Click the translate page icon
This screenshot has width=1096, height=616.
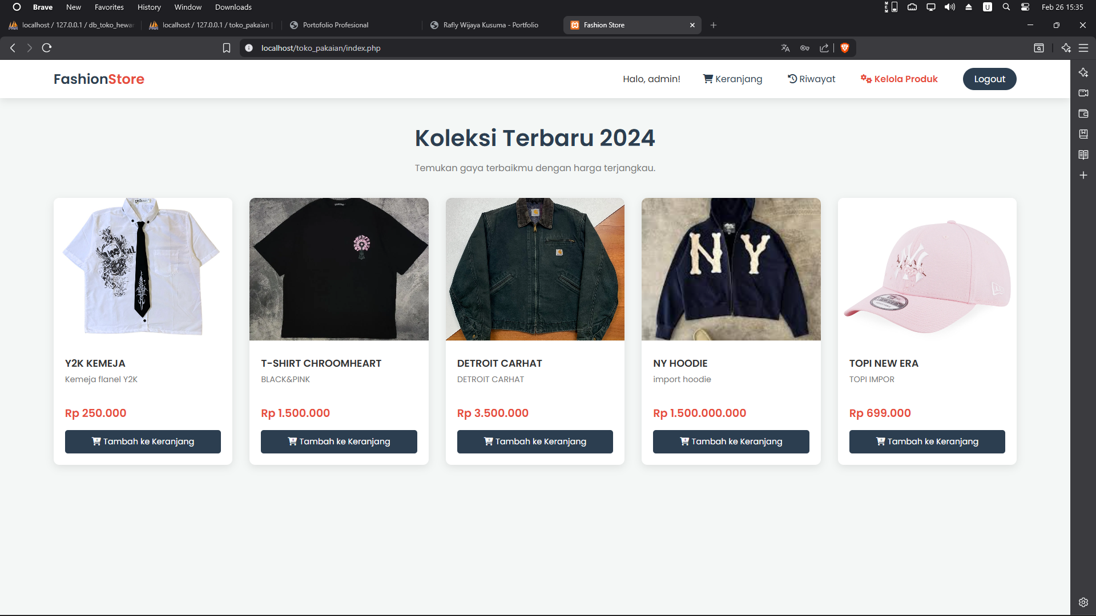tap(785, 48)
